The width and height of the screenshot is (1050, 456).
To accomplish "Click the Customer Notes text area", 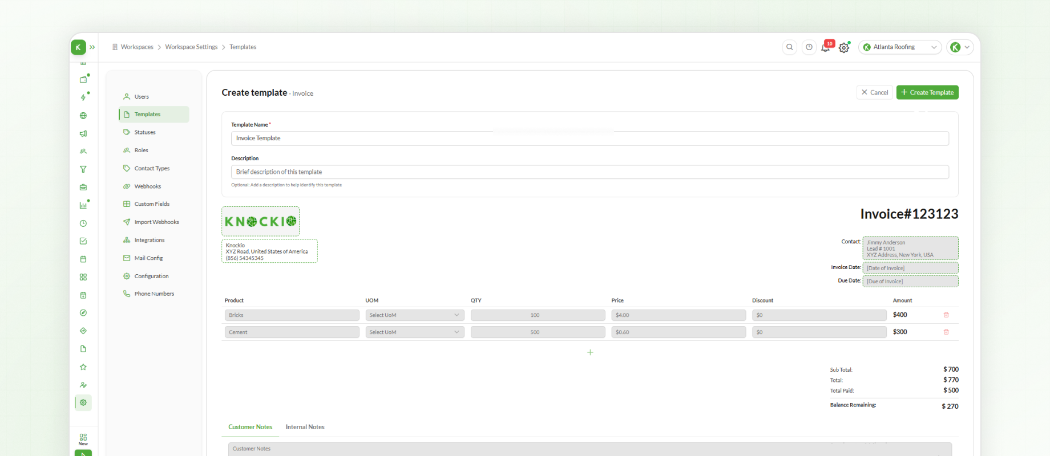I will 590,449.
